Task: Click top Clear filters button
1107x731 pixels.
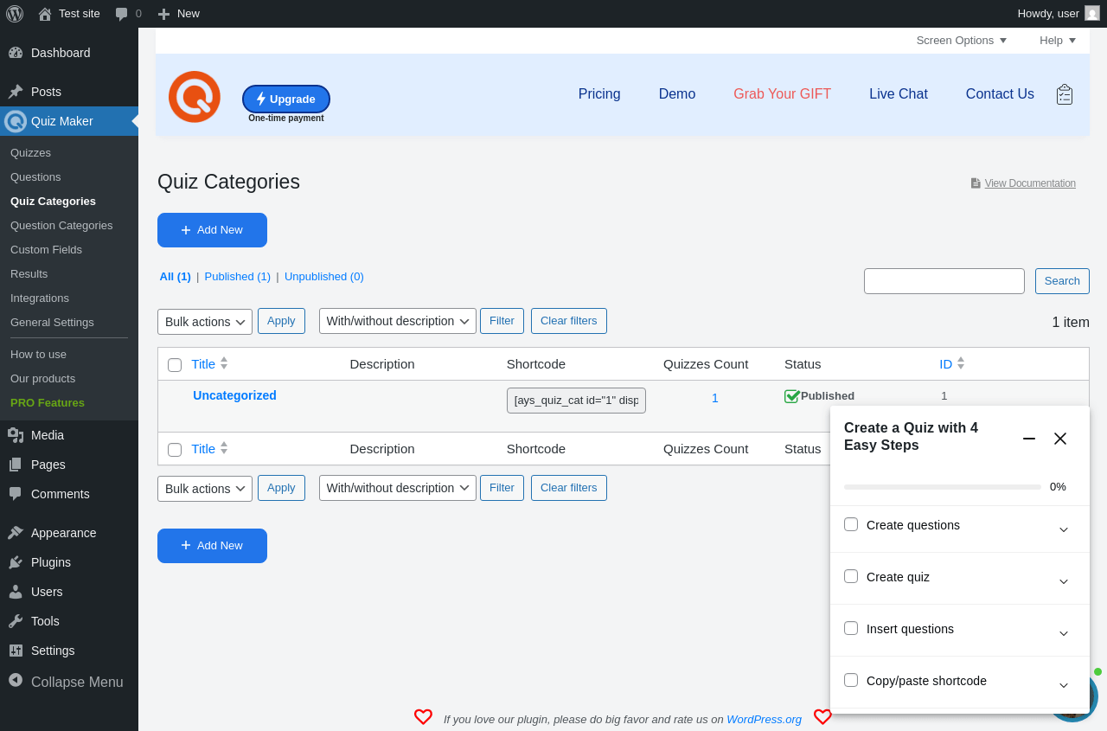Action: (569, 321)
